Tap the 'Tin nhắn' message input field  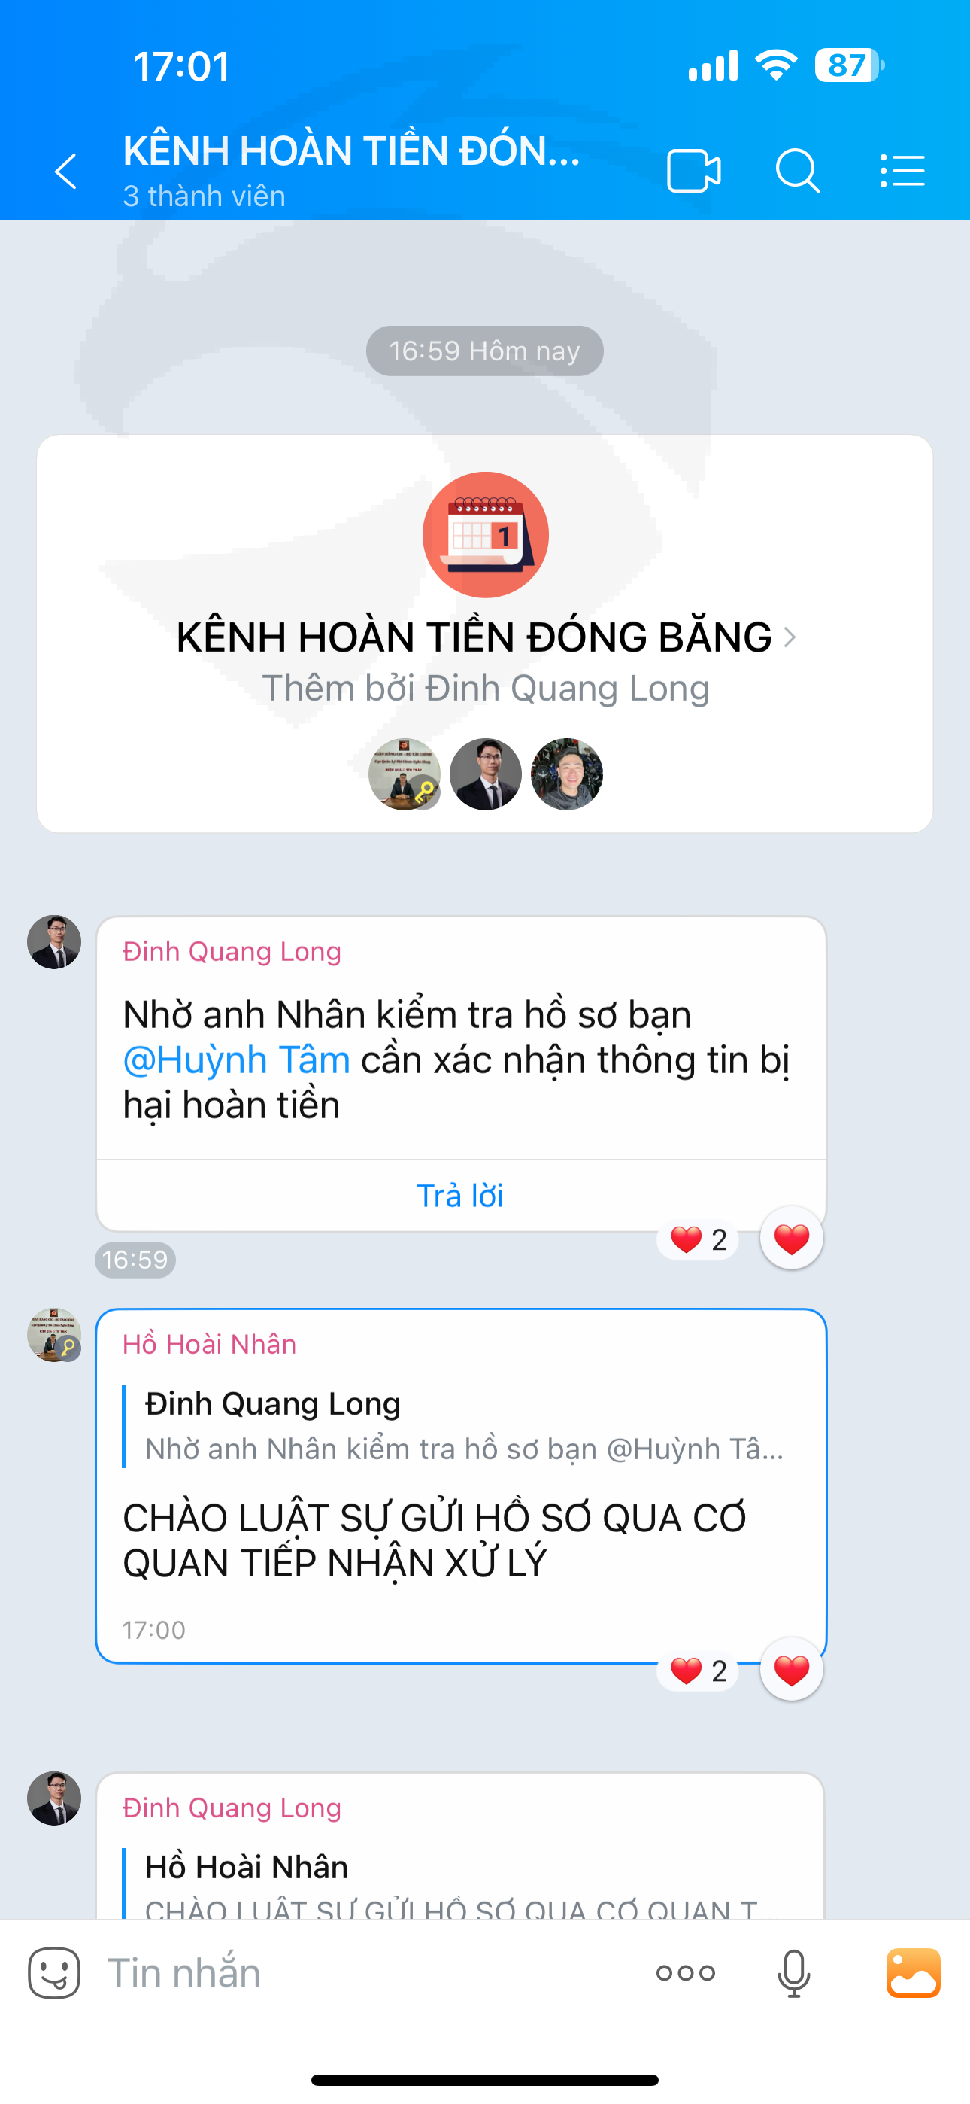point(368,1973)
